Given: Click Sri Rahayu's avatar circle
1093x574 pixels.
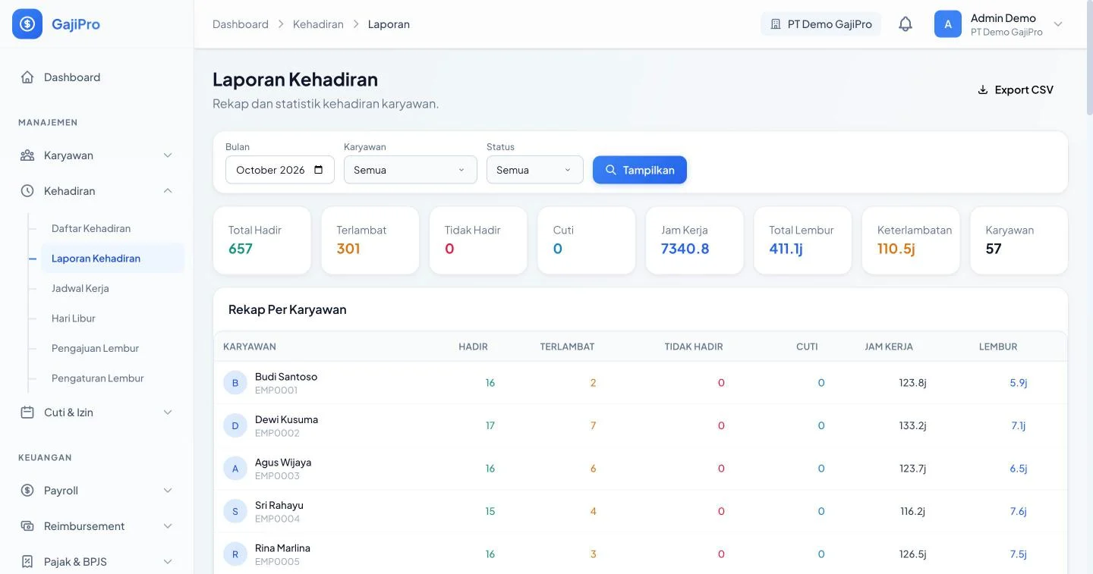Looking at the screenshot, I should [x=235, y=512].
